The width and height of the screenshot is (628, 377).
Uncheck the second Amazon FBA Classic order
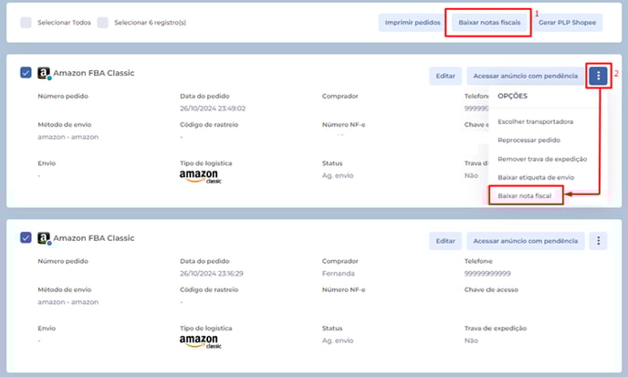[26, 238]
